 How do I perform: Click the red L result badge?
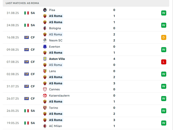pyautogui.click(x=164, y=62)
